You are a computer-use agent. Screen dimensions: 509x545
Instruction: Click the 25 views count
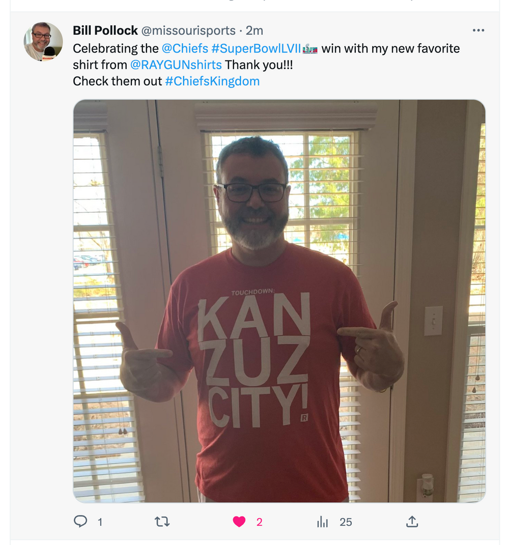(346, 522)
